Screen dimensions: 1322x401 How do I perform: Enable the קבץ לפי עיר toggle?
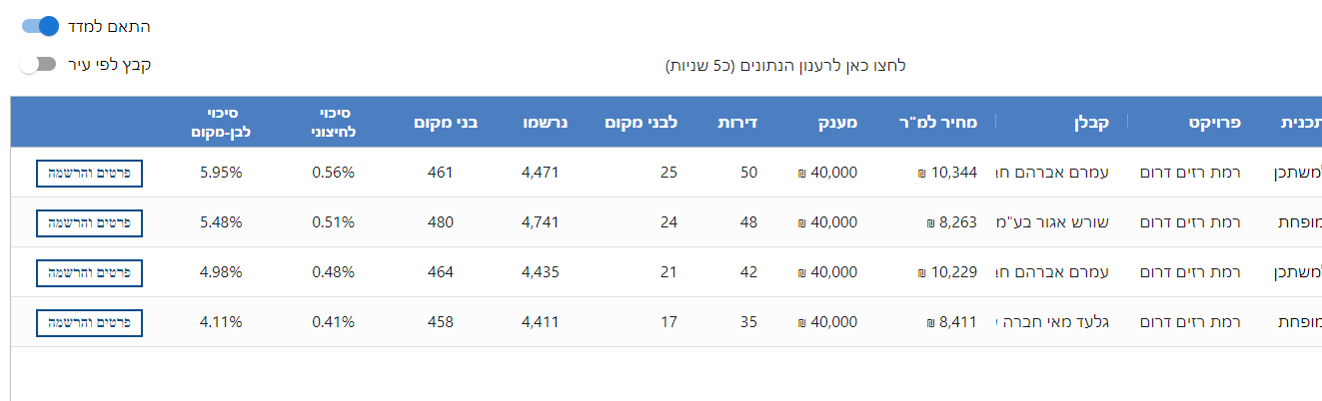click(x=38, y=65)
